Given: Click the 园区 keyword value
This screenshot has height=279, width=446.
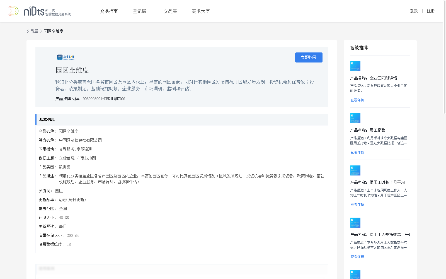Looking at the screenshot, I should pyautogui.click(x=59, y=191).
